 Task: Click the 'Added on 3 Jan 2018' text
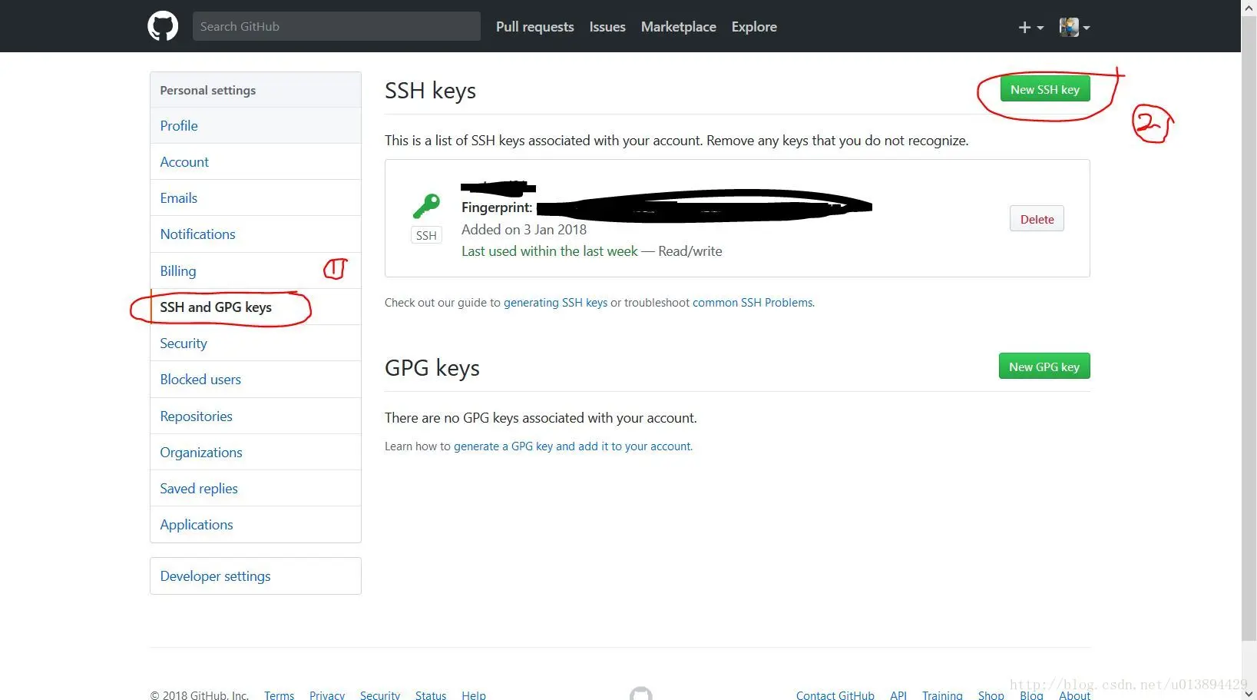524,229
